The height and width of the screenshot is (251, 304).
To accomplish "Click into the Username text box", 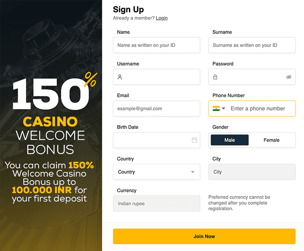I will click(x=161, y=77).
